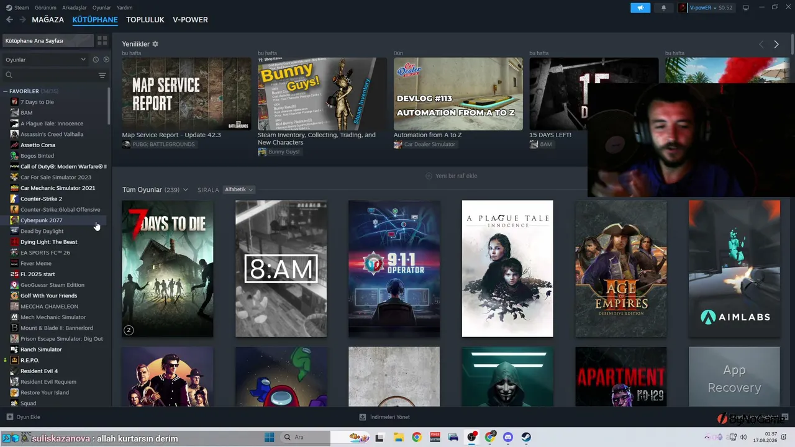Click Yeni bir raf ekle
This screenshot has width=795, height=447.
click(x=452, y=176)
